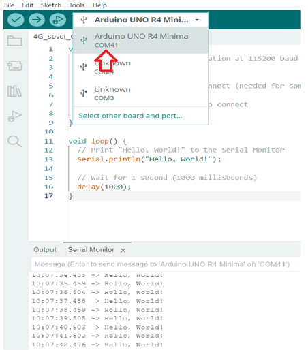
Task: Switch to the Output tab
Action: (45, 250)
